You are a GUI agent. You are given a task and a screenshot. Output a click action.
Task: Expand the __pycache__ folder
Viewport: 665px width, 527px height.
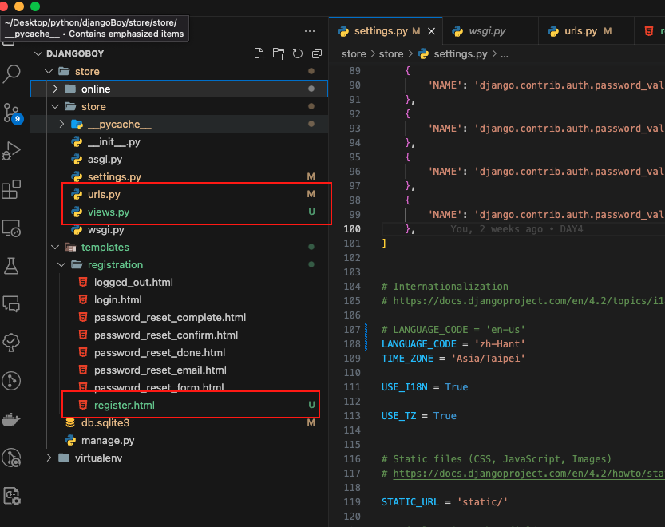coord(62,124)
